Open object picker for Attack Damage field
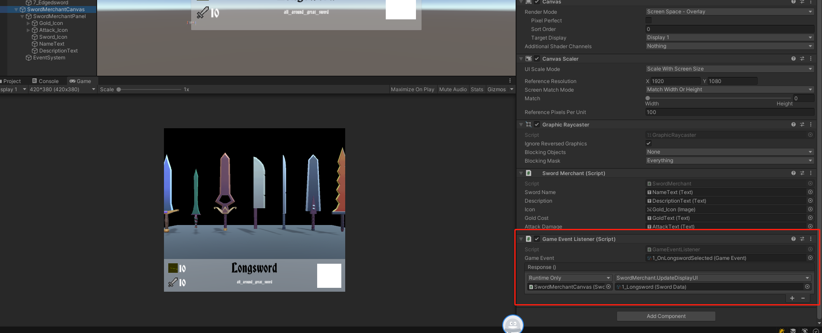The height and width of the screenshot is (333, 822). coord(810,226)
